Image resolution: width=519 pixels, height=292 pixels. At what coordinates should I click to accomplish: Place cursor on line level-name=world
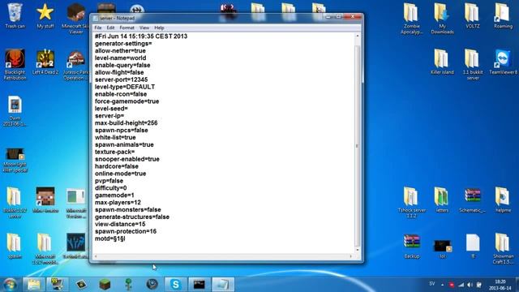[121, 58]
